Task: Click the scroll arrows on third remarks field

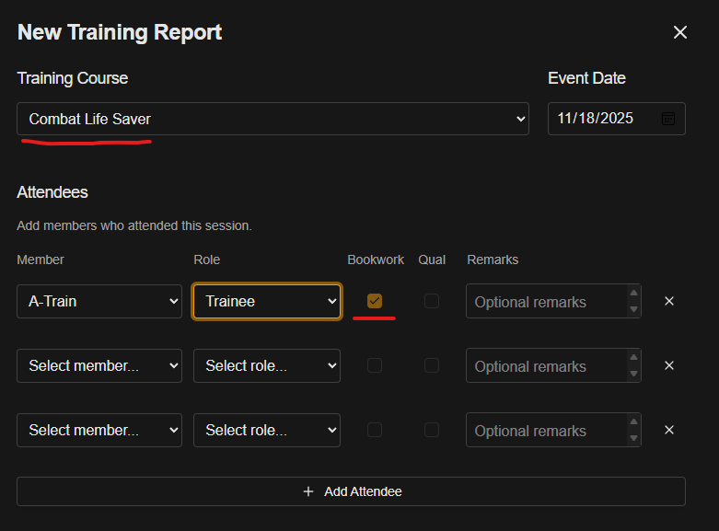Action: [x=632, y=430]
